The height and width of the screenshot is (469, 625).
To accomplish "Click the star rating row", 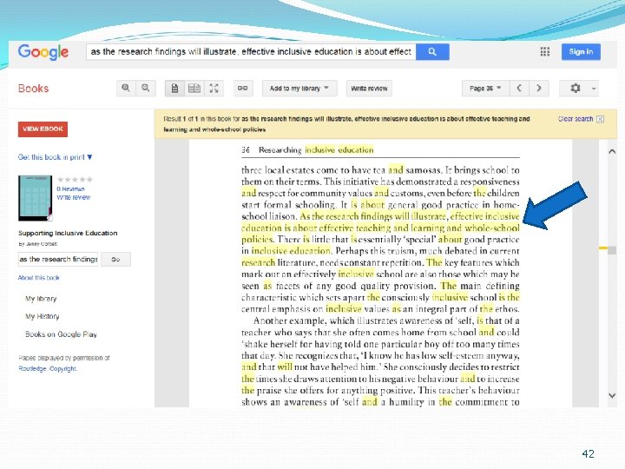I will click(75, 180).
